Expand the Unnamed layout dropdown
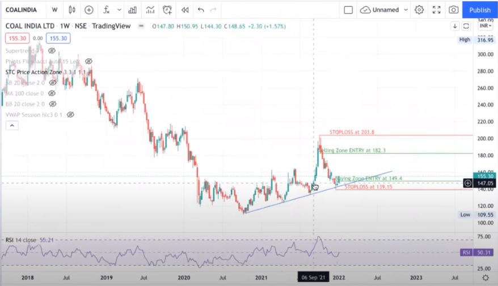The height and width of the screenshot is (286, 498). click(404, 10)
